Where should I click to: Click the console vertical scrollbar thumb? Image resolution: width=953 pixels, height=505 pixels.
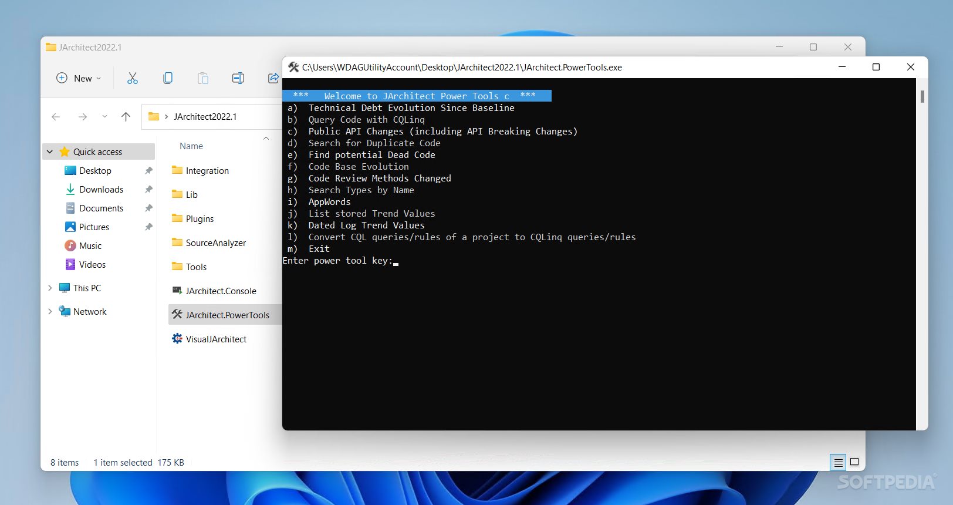(x=922, y=96)
